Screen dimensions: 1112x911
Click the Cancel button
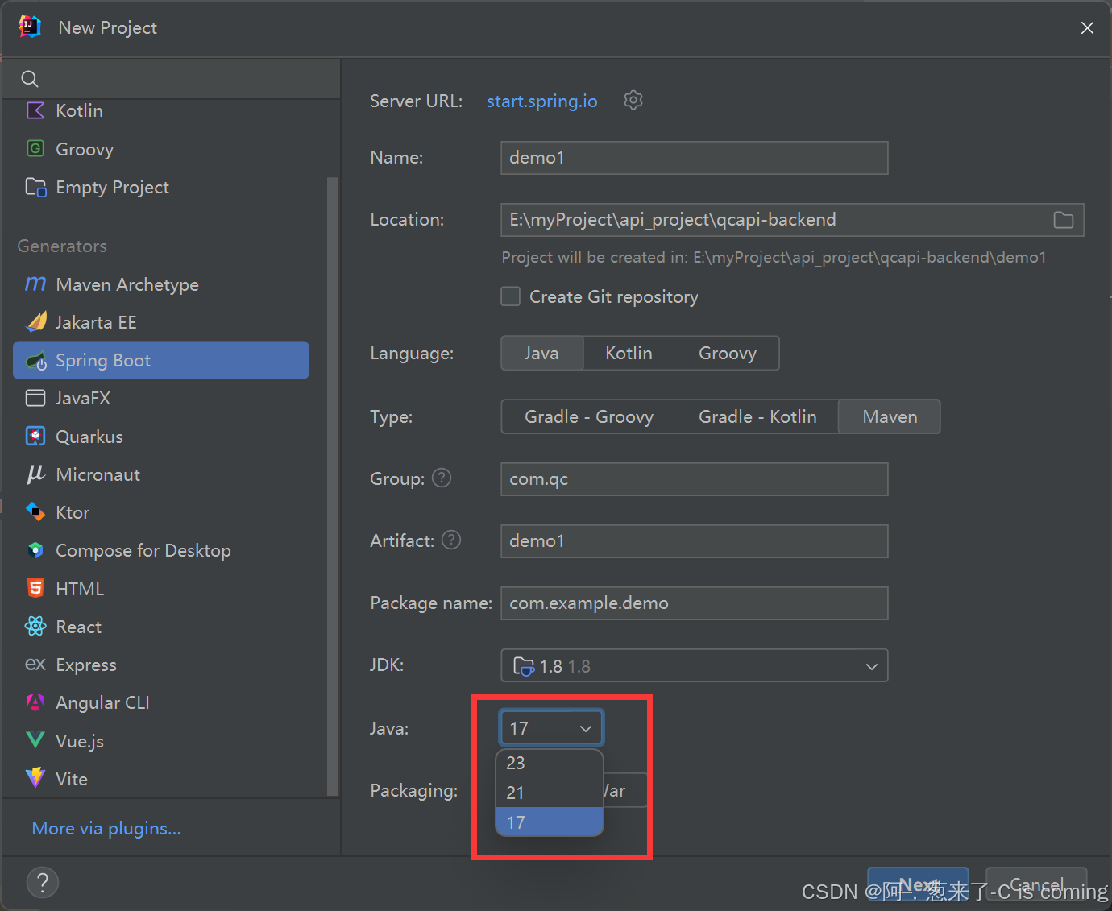(x=1036, y=884)
